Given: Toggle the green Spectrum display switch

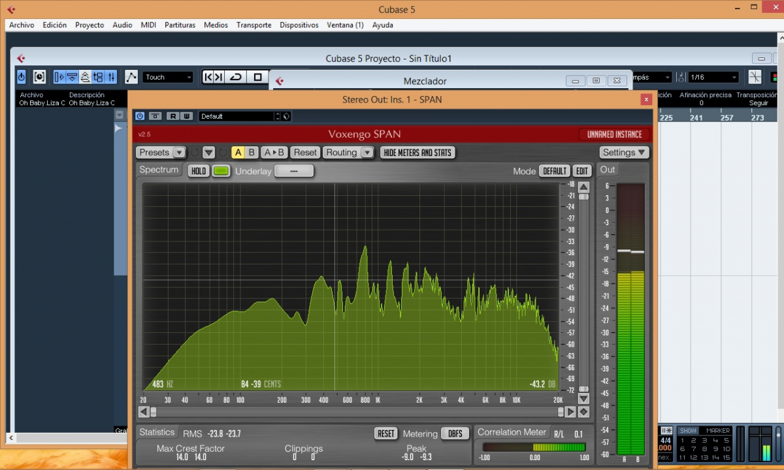Looking at the screenshot, I should pyautogui.click(x=221, y=171).
